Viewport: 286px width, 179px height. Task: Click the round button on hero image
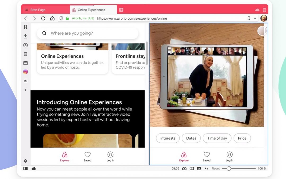click(262, 31)
